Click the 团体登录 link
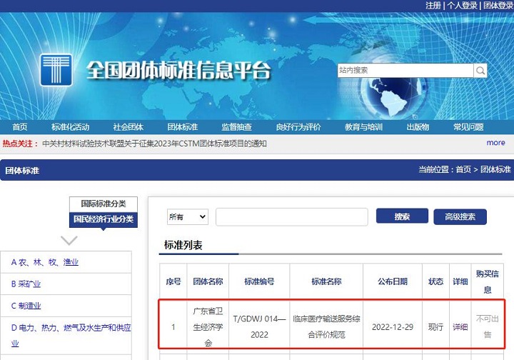 (498, 5)
